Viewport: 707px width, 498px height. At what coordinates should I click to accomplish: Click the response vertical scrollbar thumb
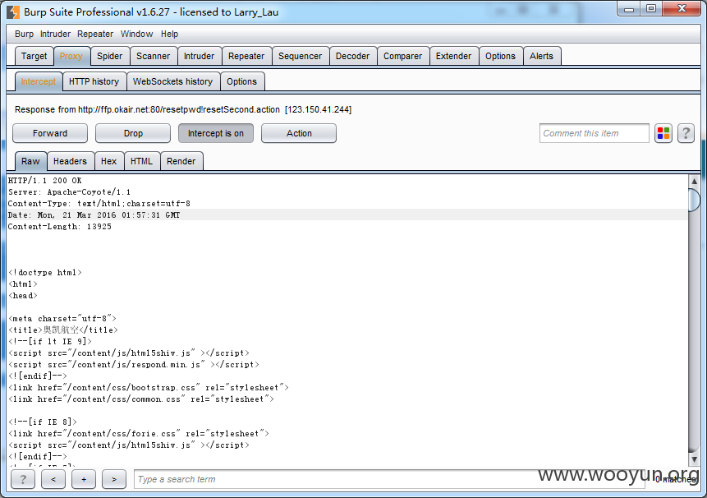(695, 200)
